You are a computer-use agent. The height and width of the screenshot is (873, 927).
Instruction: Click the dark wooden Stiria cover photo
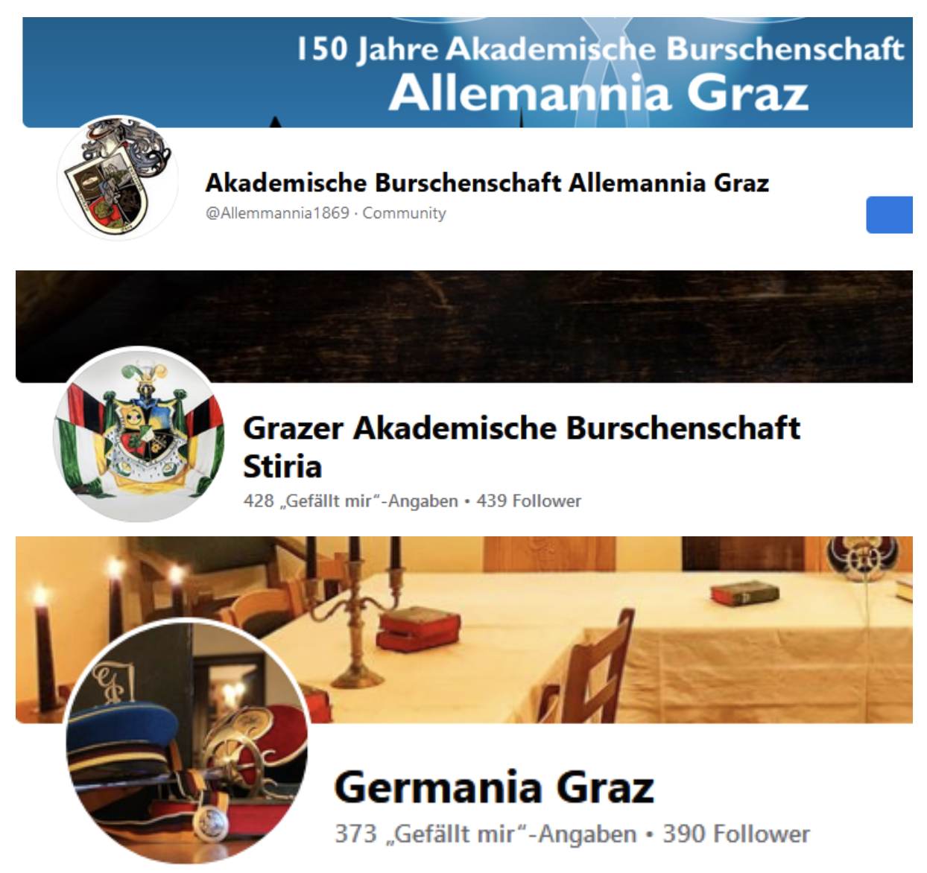[x=464, y=326]
